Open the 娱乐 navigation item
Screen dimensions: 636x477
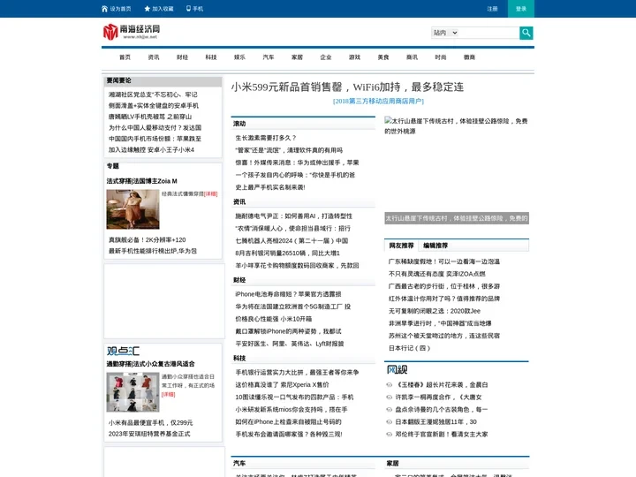click(x=239, y=57)
